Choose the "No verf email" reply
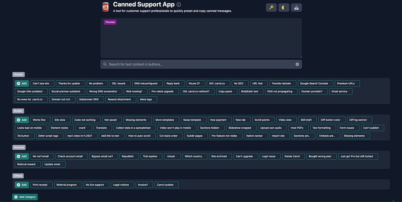Screen dimensions: 402x202 (42, 156)
